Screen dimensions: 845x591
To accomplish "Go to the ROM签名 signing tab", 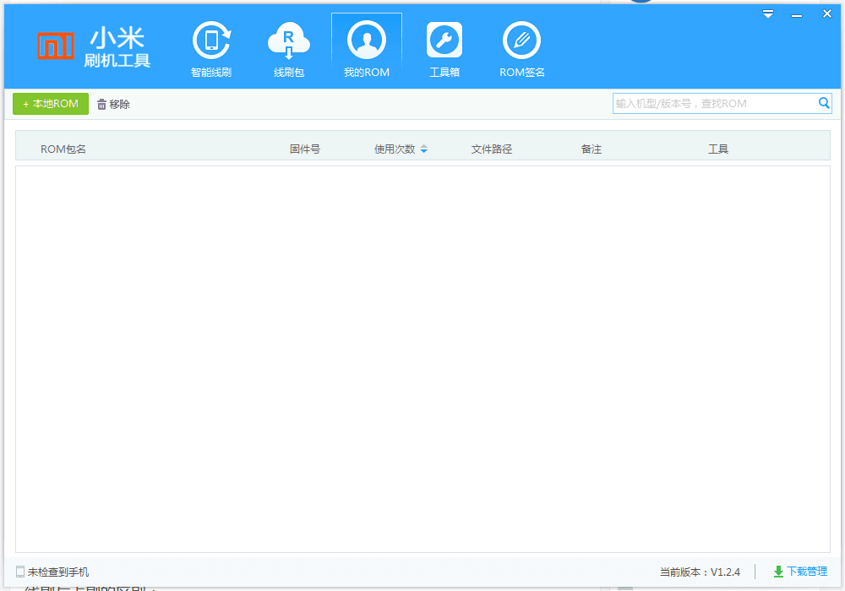I will (x=521, y=50).
